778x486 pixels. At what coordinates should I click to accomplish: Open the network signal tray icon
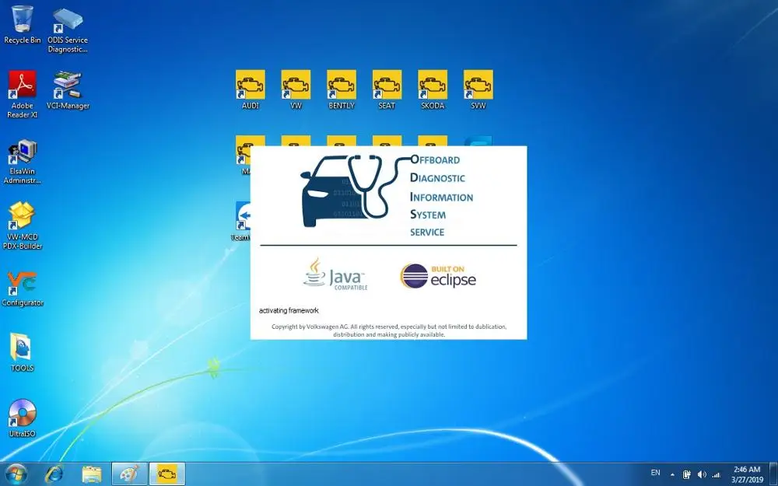(x=716, y=474)
